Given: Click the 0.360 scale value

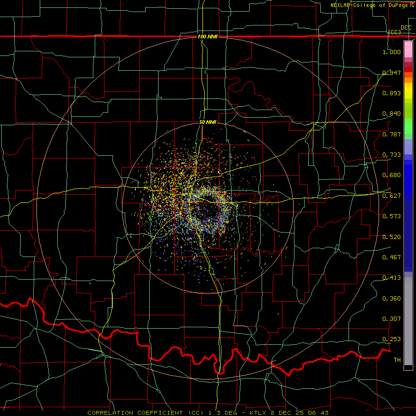Looking at the screenshot, I should click(x=392, y=299).
